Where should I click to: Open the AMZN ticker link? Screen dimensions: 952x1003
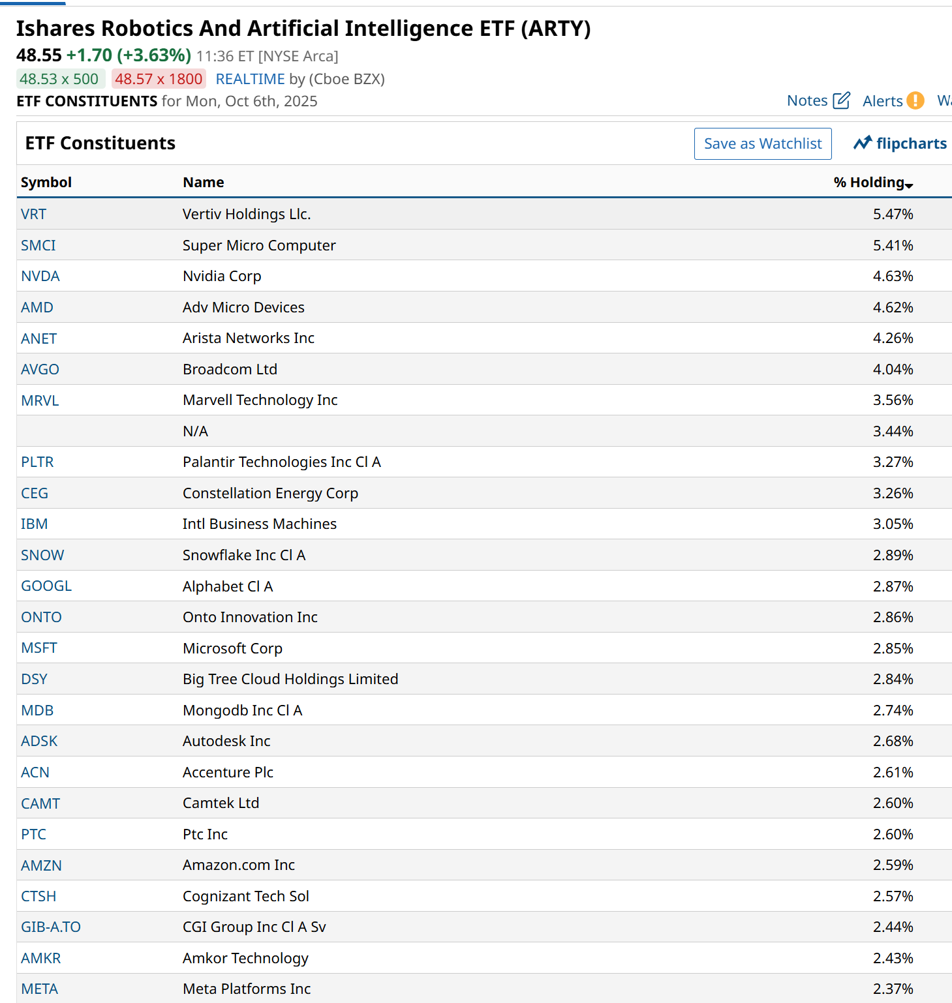[41, 865]
